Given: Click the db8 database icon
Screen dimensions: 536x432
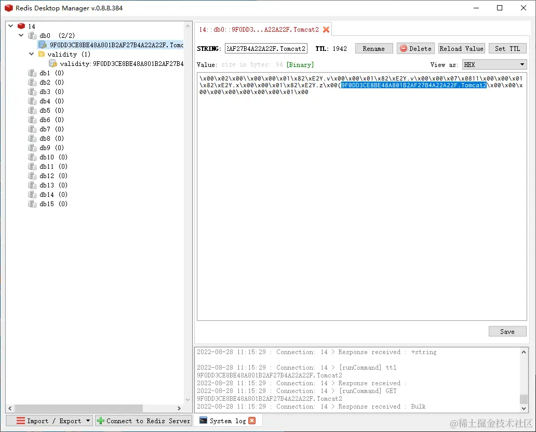Looking at the screenshot, I should pos(32,139).
